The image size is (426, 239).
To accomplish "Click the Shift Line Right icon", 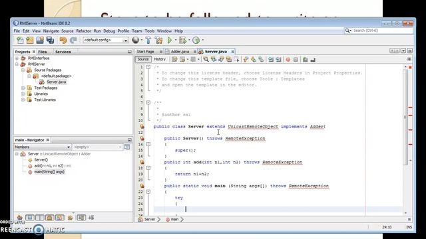I will click(278, 59).
